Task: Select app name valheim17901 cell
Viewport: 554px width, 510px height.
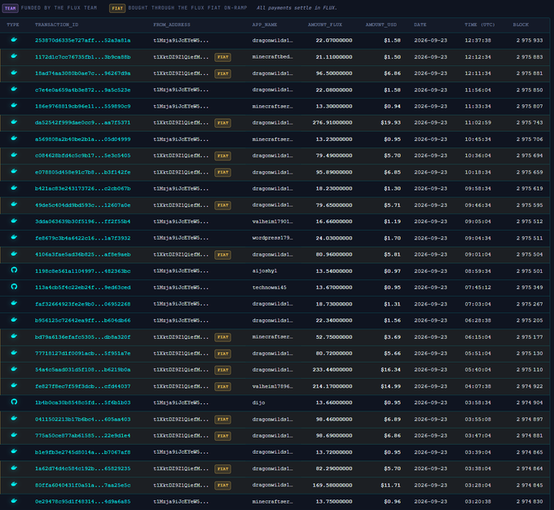Action: [x=272, y=222]
